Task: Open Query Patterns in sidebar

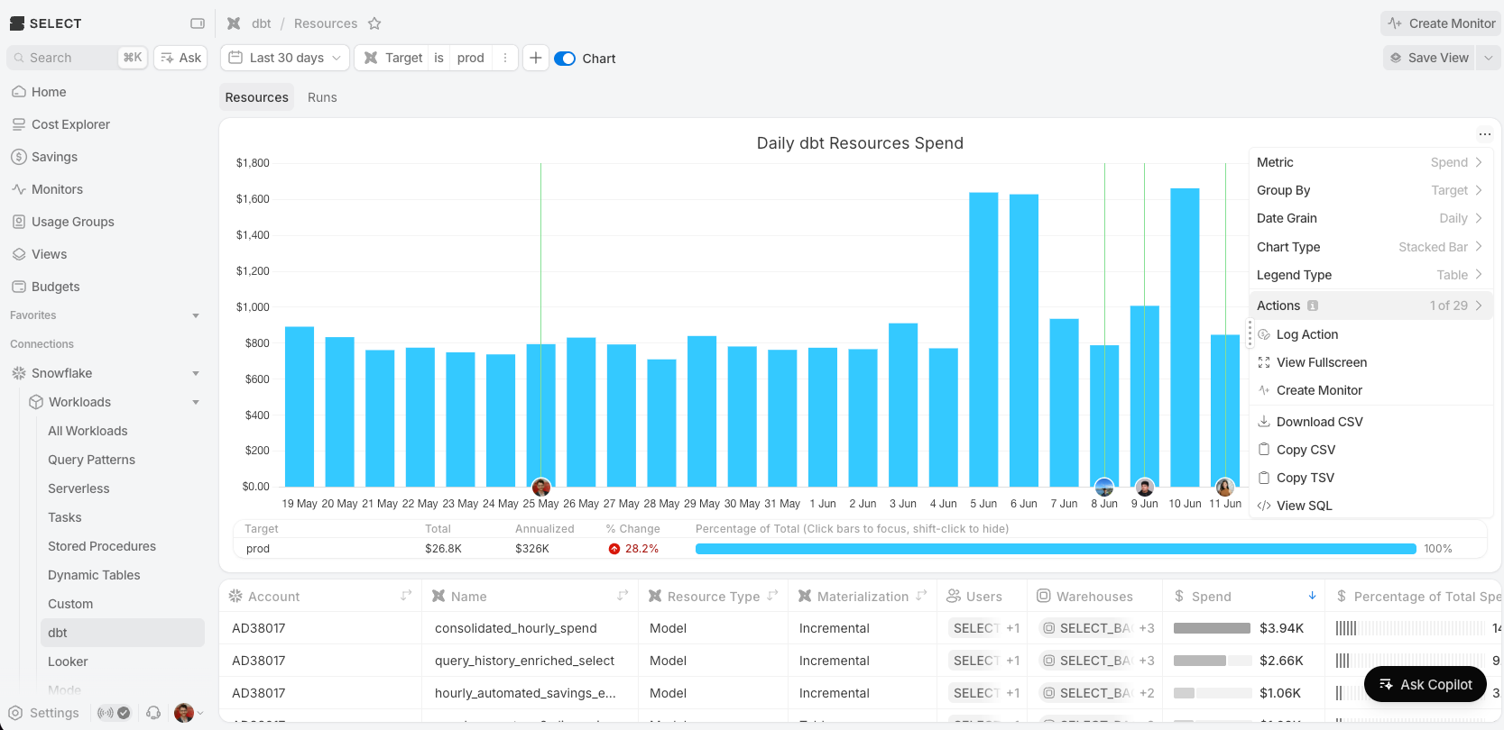Action: point(91,460)
